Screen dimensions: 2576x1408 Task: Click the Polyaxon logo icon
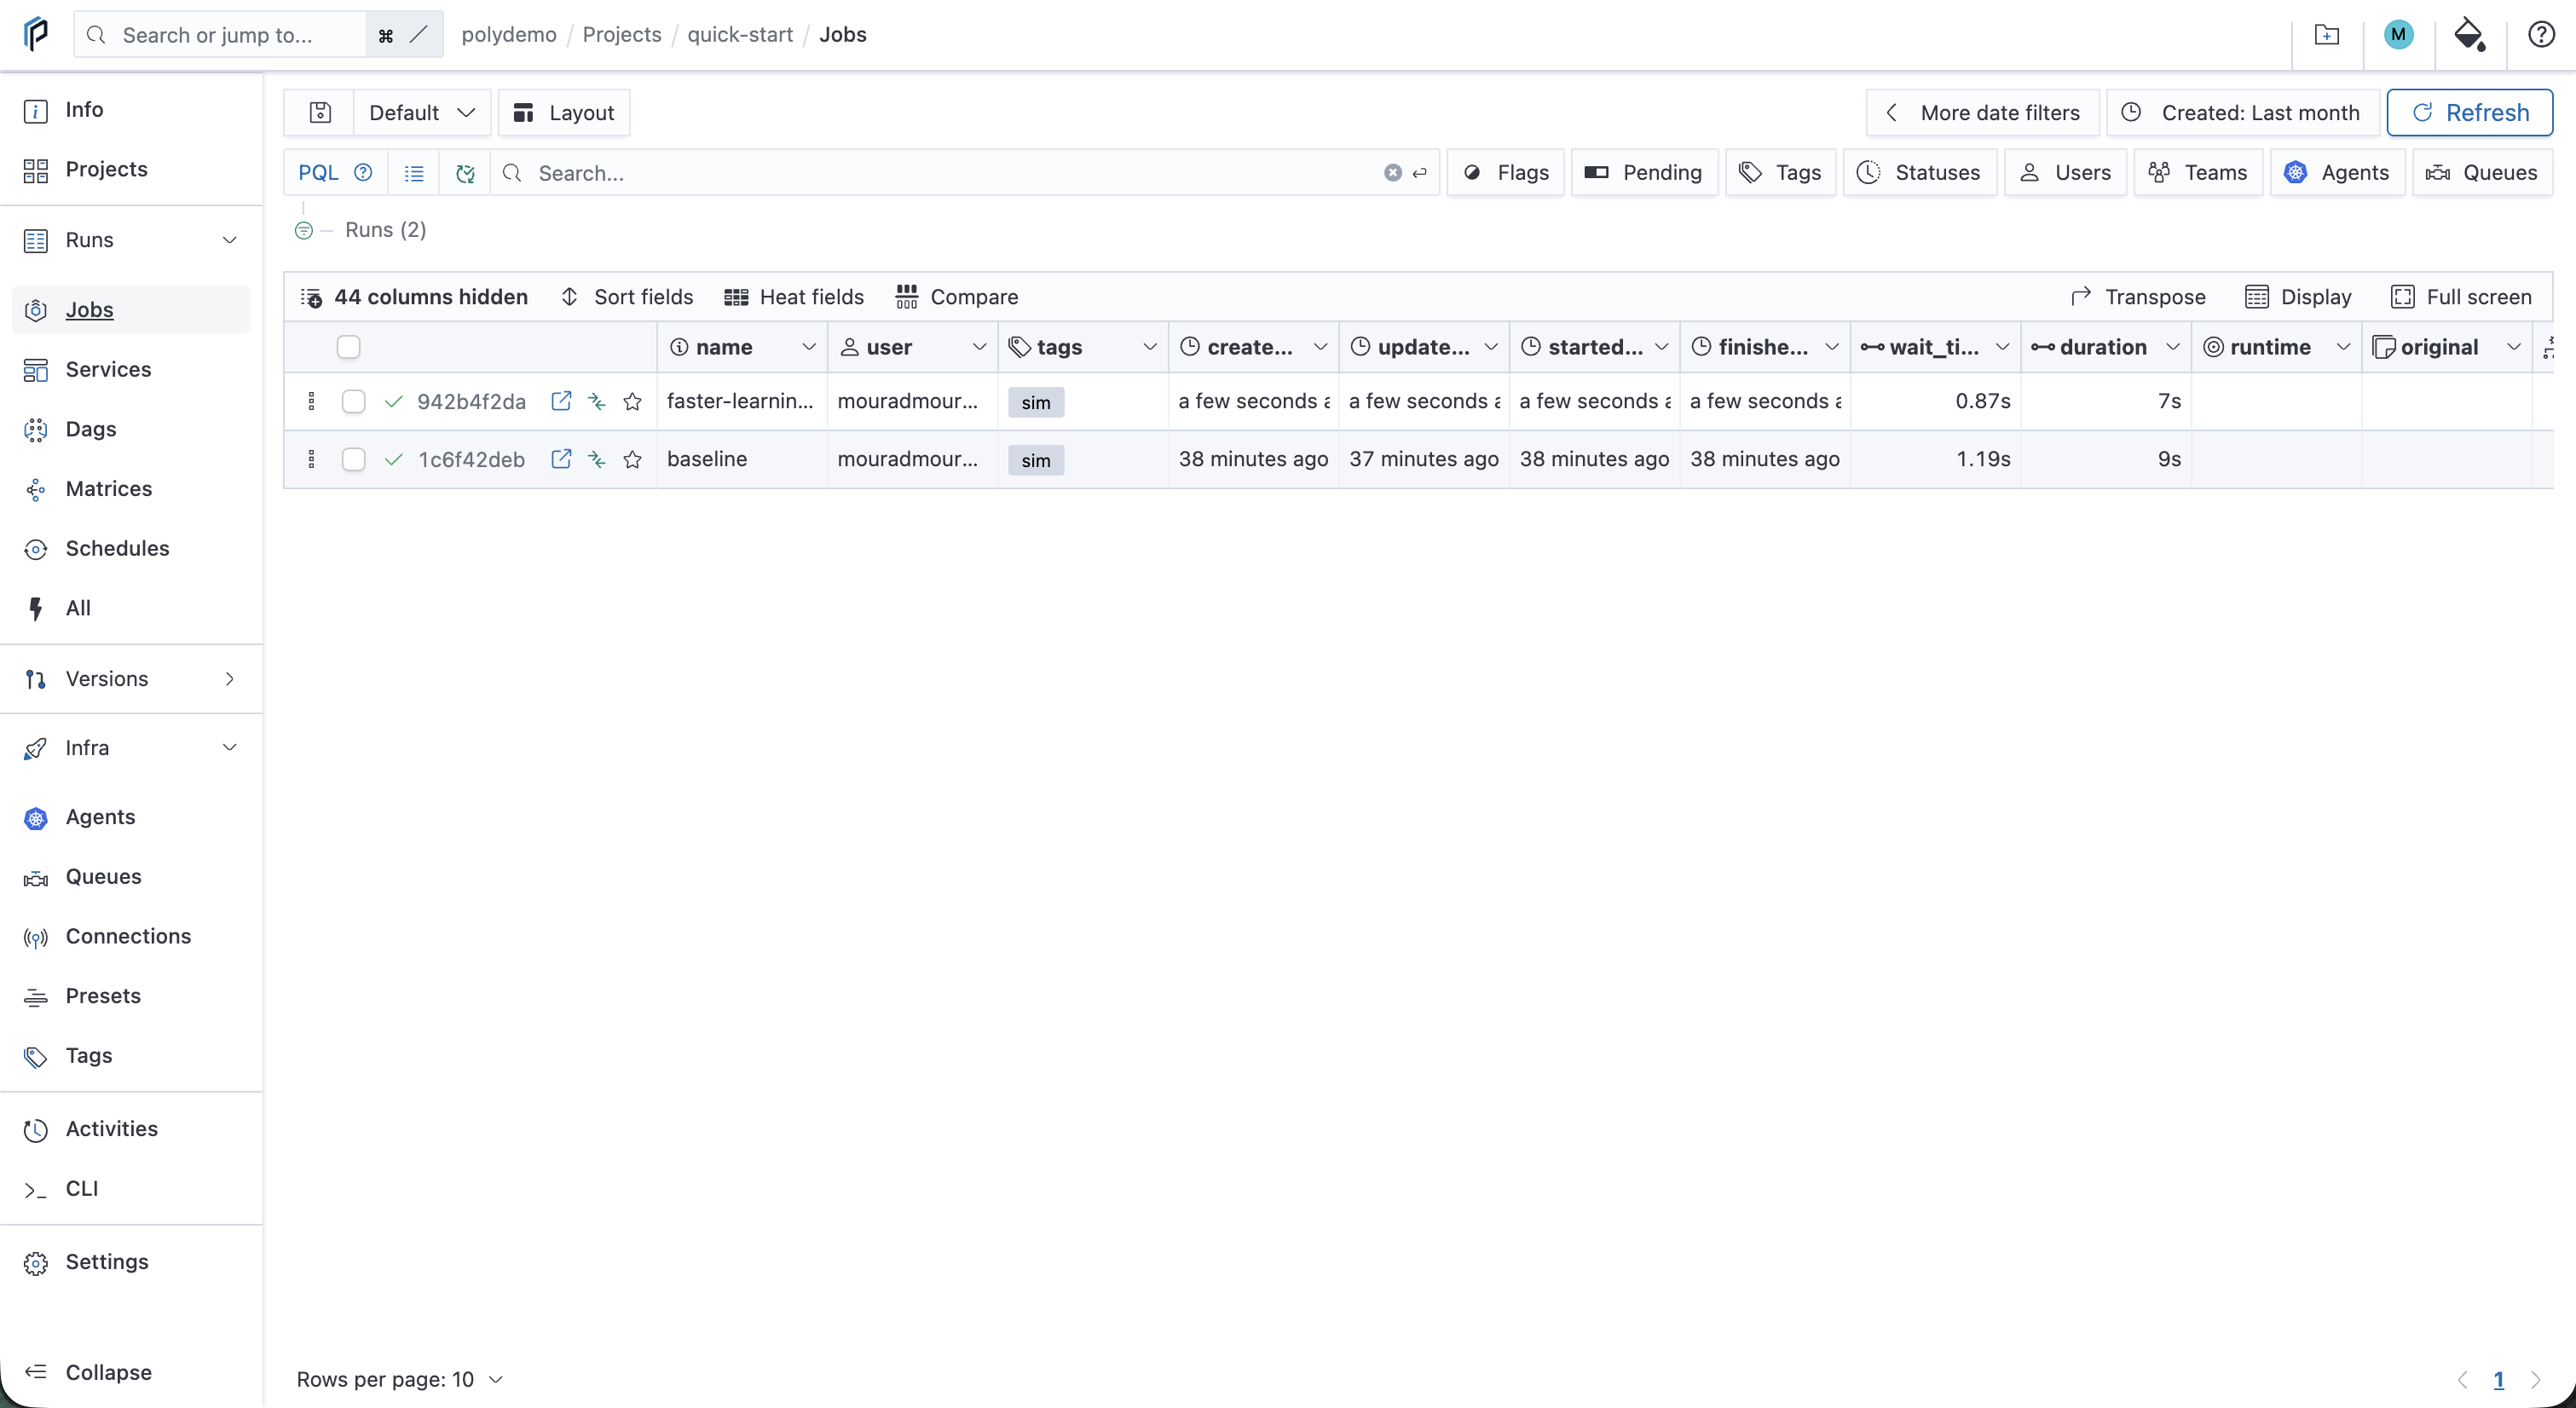tap(36, 34)
